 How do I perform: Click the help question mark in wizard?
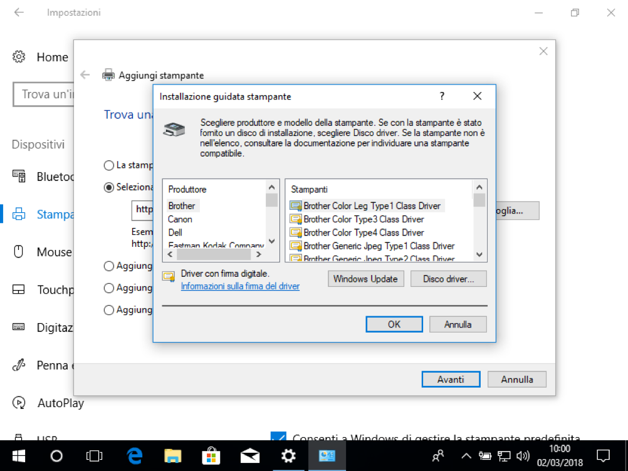pyautogui.click(x=442, y=96)
